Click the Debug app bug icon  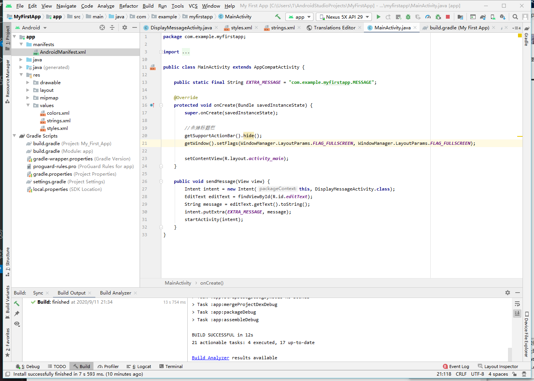408,17
